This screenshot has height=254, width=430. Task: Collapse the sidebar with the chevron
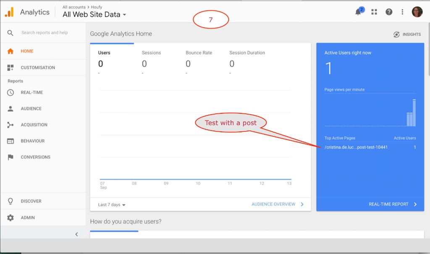[76, 234]
